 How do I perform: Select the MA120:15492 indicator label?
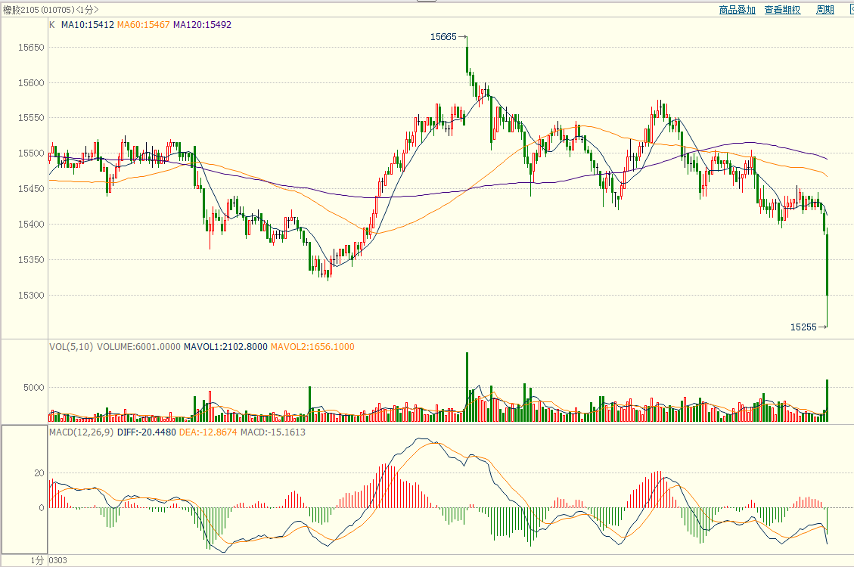pos(202,24)
